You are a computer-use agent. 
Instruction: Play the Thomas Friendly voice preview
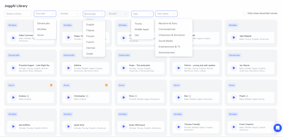pyautogui.click(x=178, y=126)
